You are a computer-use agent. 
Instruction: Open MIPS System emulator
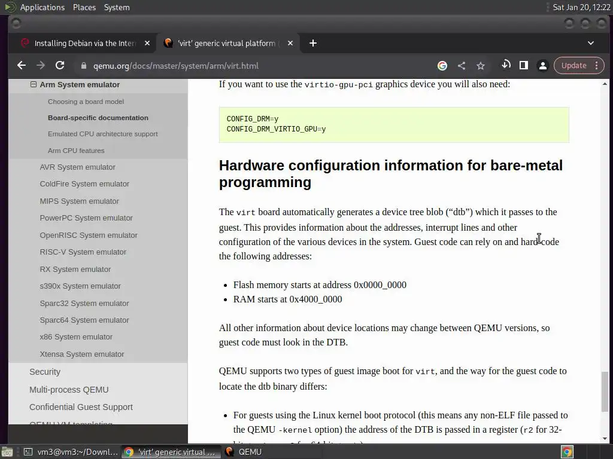pyautogui.click(x=80, y=201)
